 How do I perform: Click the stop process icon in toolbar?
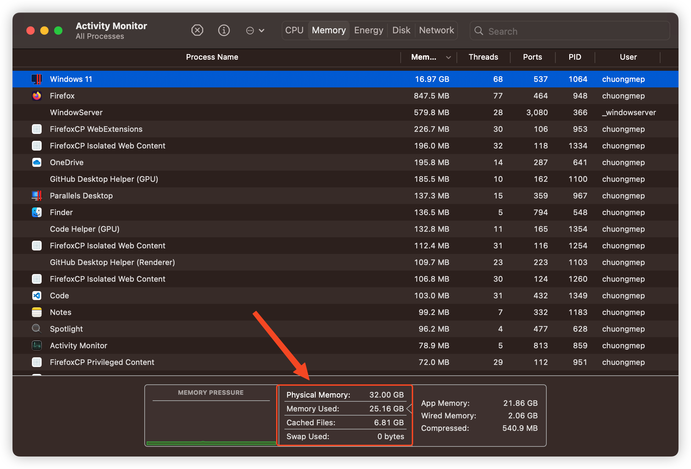click(197, 31)
